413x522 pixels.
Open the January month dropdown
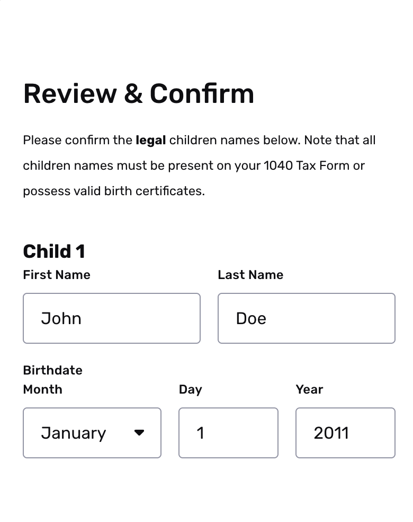pos(92,433)
